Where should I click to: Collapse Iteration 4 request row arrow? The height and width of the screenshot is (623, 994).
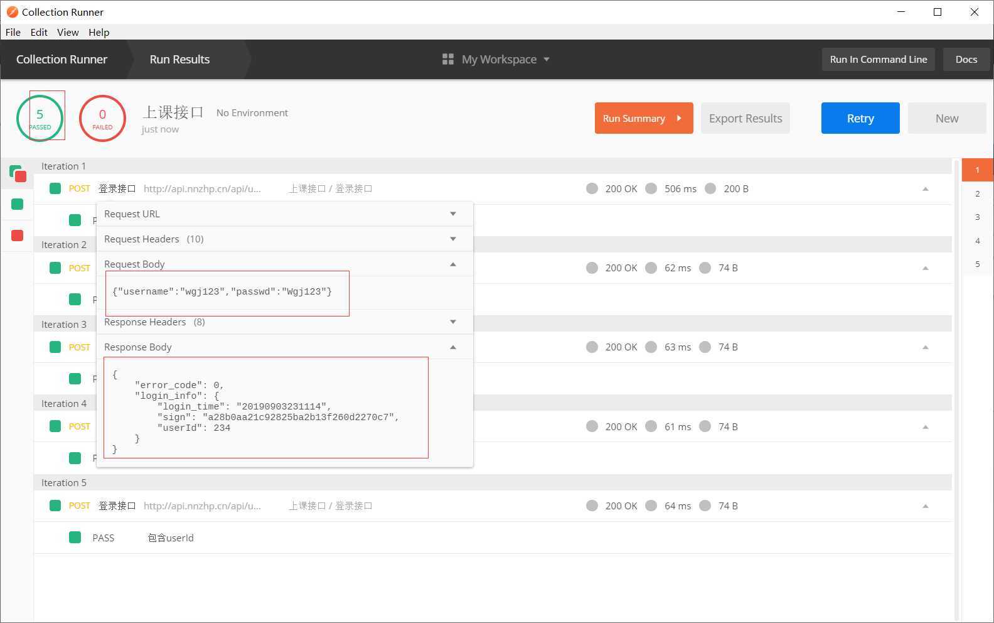tap(925, 427)
